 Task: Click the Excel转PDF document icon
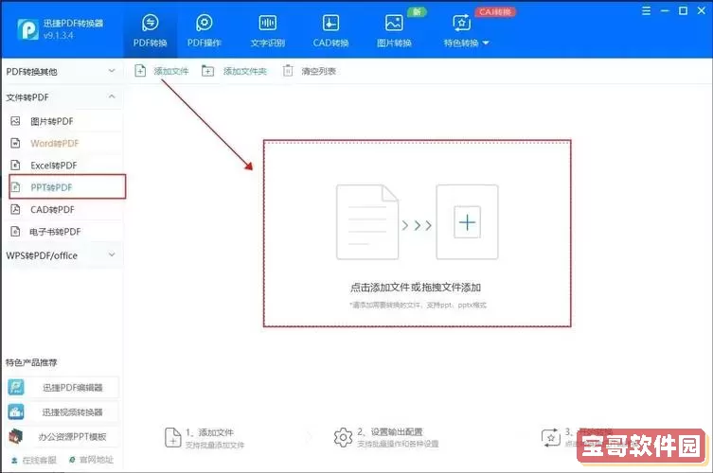click(15, 165)
